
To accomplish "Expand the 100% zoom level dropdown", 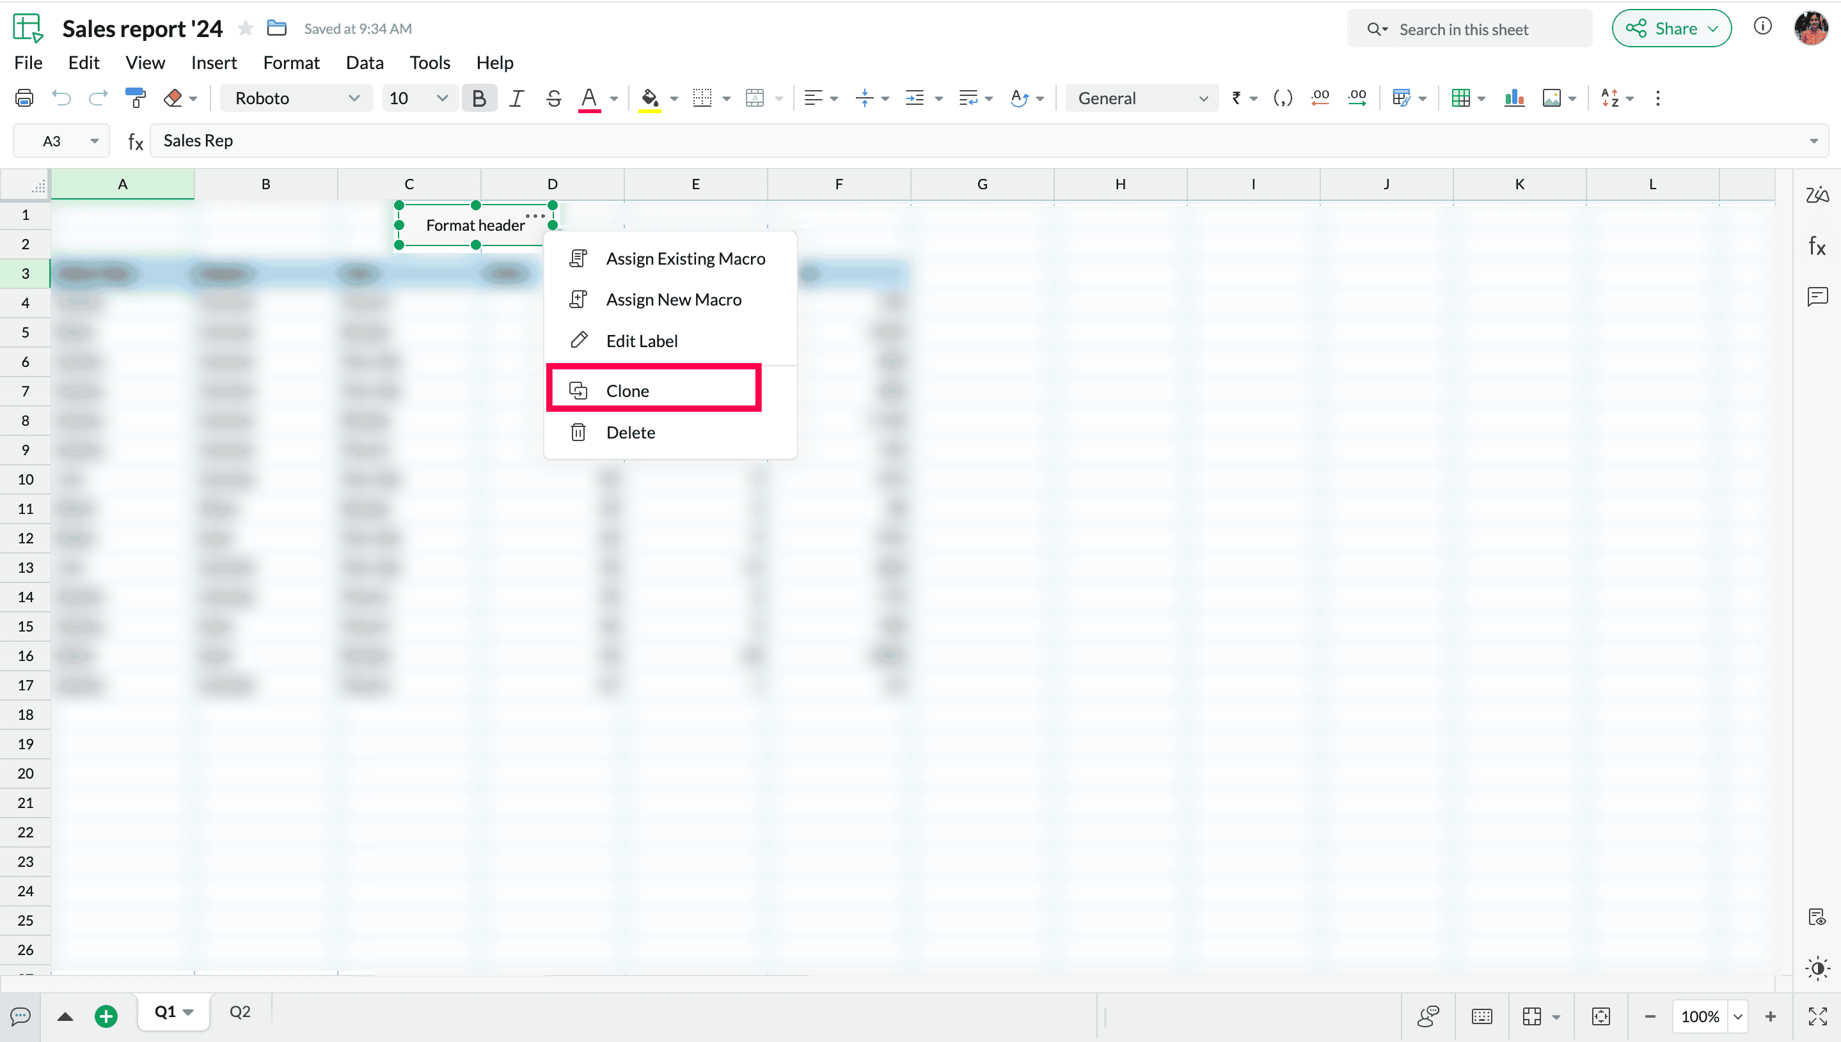I will click(1737, 1016).
